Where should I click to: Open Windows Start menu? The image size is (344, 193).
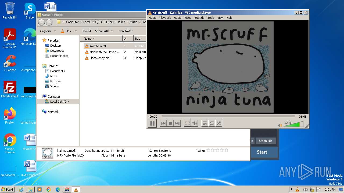(8, 189)
